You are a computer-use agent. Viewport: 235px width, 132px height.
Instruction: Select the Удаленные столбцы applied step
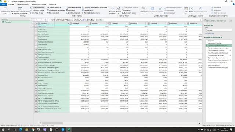click(x=214, y=43)
